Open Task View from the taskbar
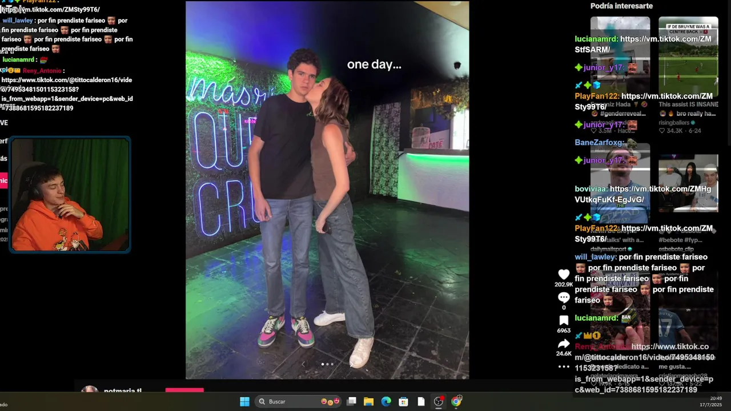The width and height of the screenshot is (731, 411). pos(352,401)
